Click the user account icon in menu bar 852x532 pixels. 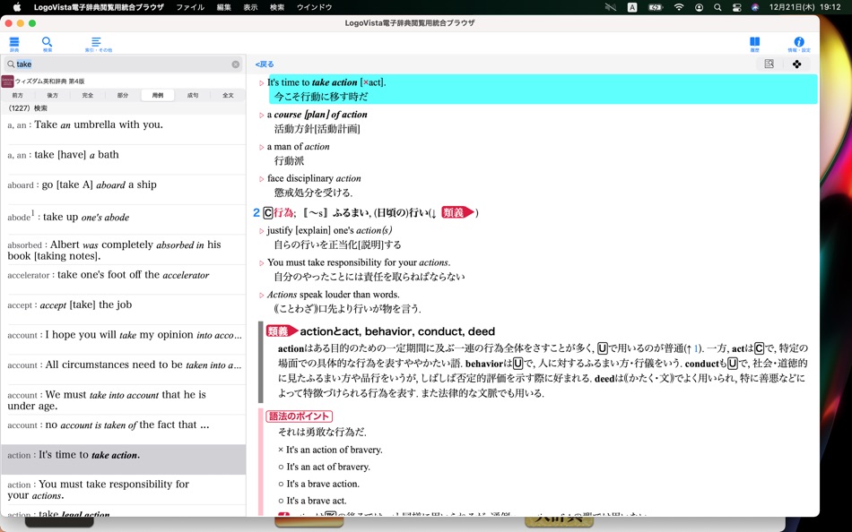tap(699, 7)
